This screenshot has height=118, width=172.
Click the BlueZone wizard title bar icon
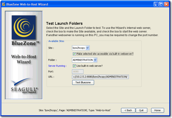tap(3, 4)
